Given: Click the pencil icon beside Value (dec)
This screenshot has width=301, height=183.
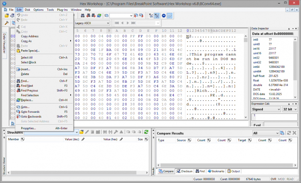Looking at the screenshot, I should point(83,140).
